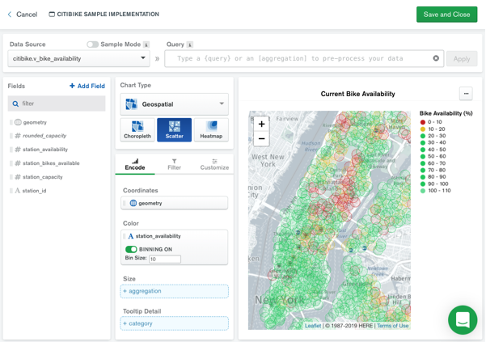Click the chart title Current Bike Availability
Image resolution: width=486 pixels, height=342 pixels.
(357, 94)
